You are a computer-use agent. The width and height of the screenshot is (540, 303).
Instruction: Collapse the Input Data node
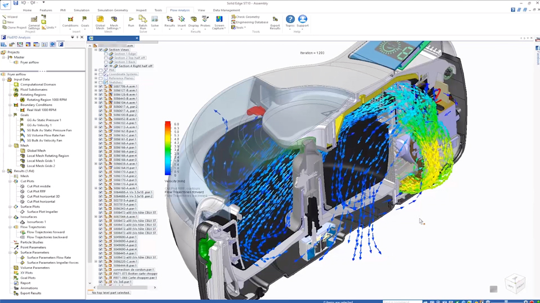tap(4, 79)
